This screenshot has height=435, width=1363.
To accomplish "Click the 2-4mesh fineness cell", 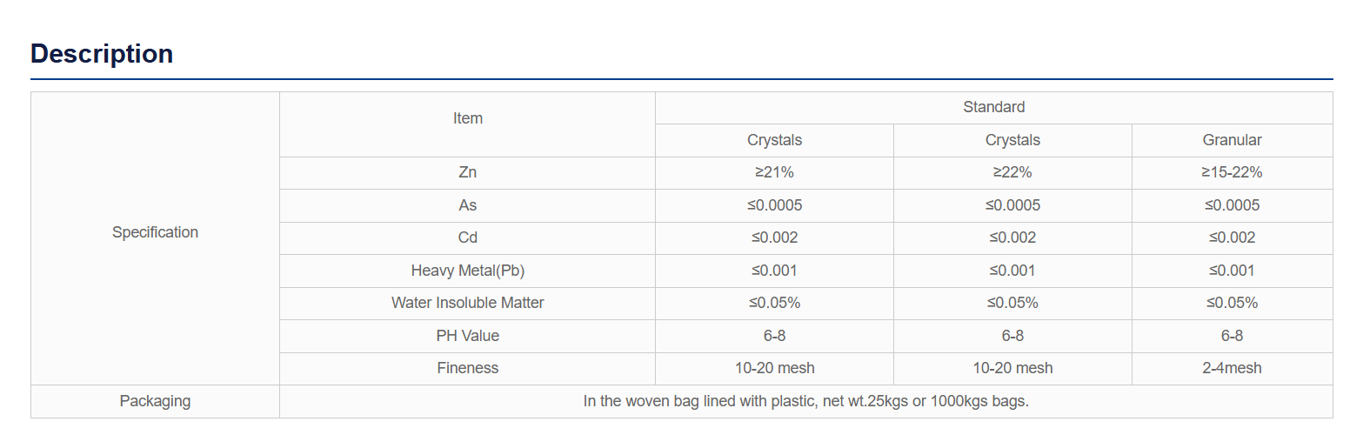I will pyautogui.click(x=1233, y=368).
